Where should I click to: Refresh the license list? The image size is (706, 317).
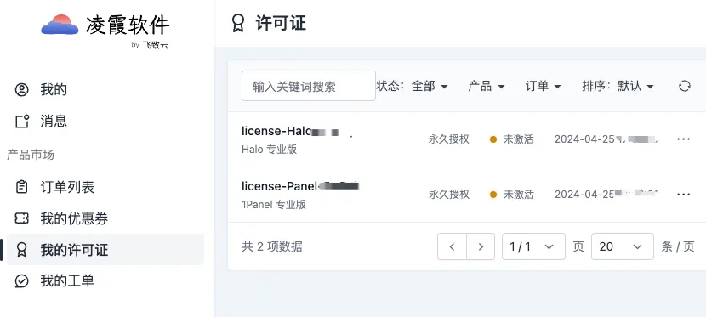tap(685, 86)
